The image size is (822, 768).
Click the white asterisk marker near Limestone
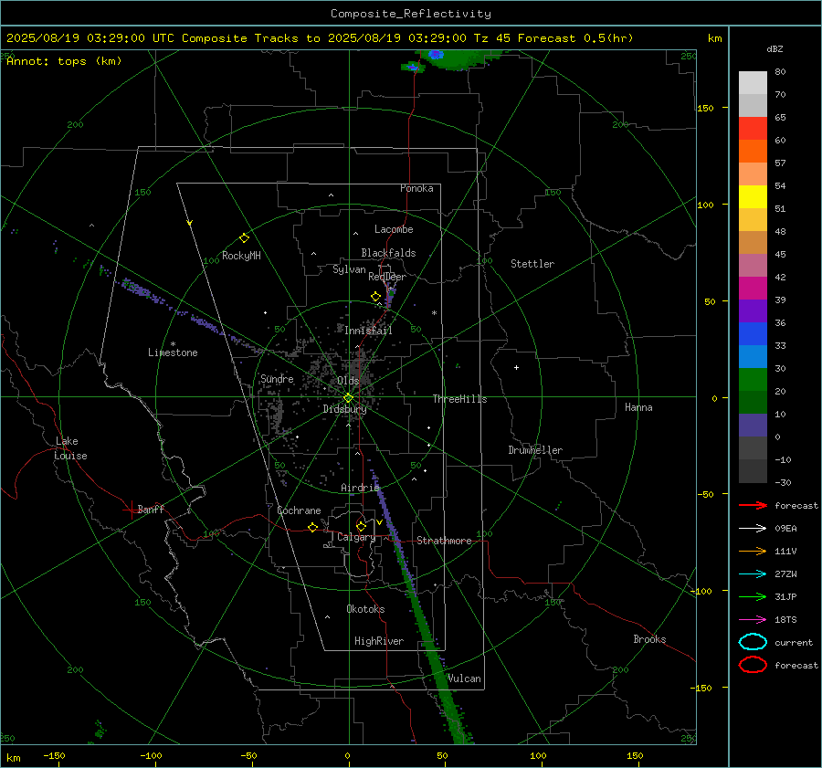pos(173,344)
